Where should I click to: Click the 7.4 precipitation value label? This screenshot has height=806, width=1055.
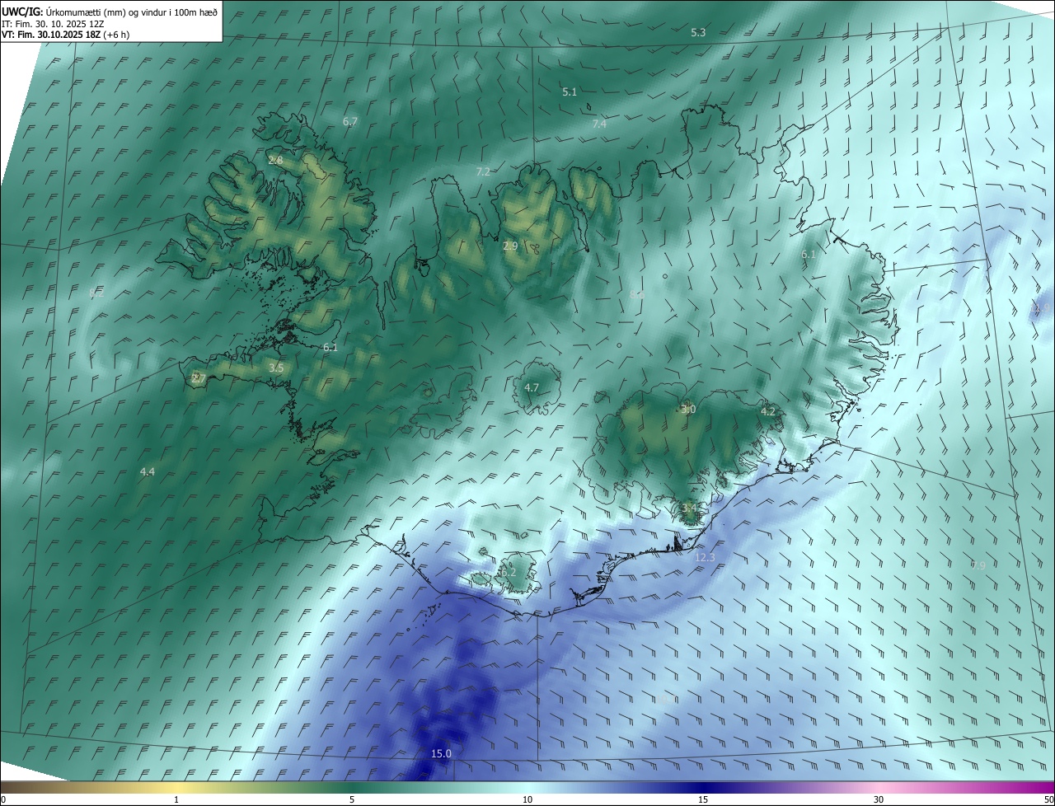[x=599, y=124]
